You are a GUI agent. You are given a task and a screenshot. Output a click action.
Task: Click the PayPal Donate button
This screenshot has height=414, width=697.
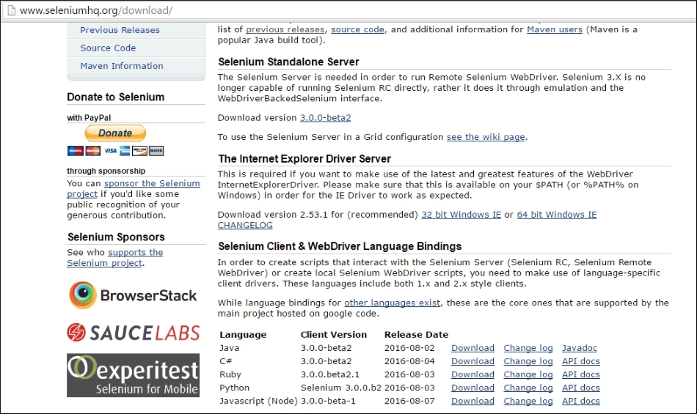click(x=115, y=133)
